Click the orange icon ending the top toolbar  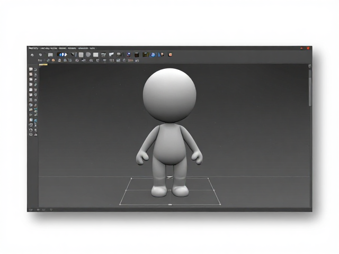pos(170,55)
